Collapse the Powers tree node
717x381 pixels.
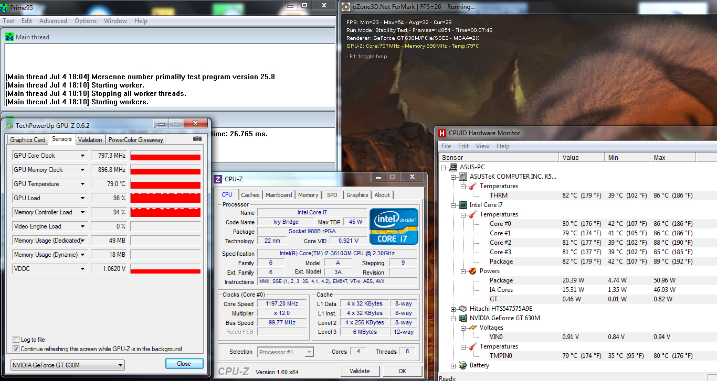[463, 271]
